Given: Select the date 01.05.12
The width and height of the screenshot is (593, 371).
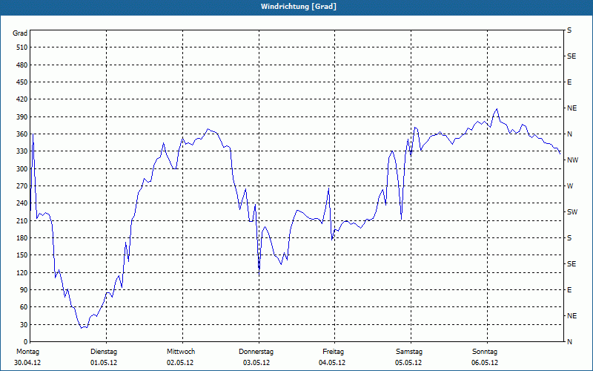Looking at the screenshot, I should click(104, 363).
